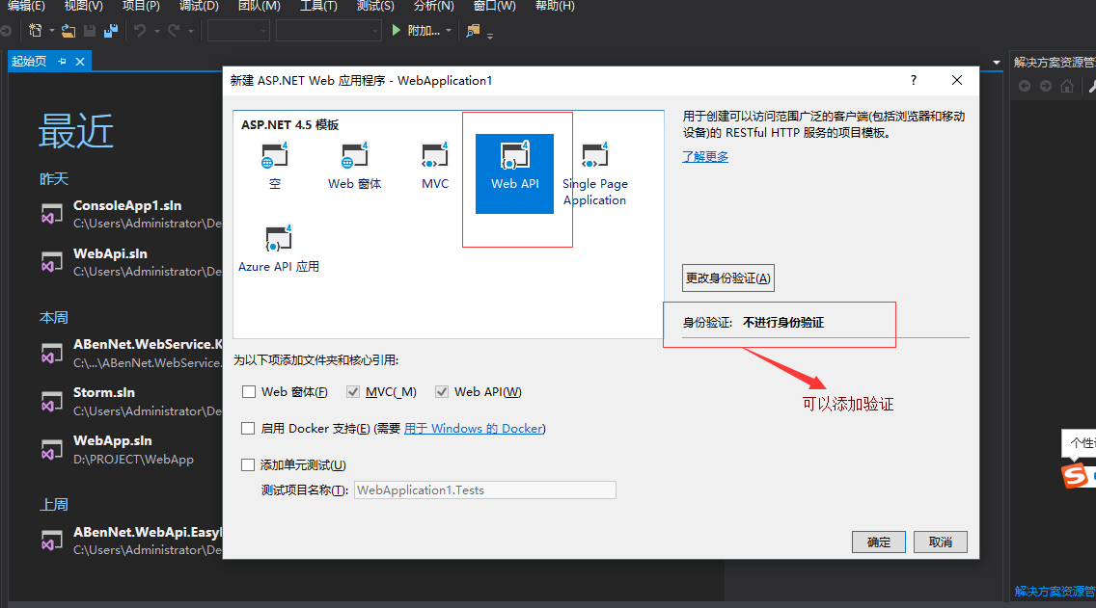Image resolution: width=1096 pixels, height=608 pixels.
Task: Click the ABenNet.WebApi.Easy solution icon
Action: pos(52,541)
